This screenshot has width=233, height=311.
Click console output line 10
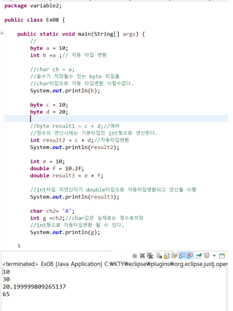6,272
